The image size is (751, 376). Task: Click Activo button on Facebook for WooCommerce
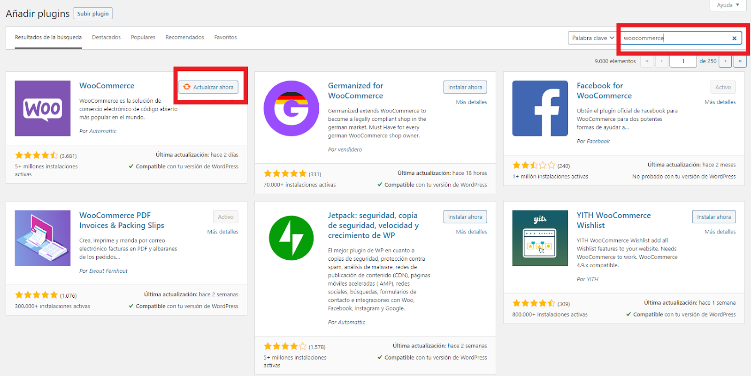click(723, 87)
